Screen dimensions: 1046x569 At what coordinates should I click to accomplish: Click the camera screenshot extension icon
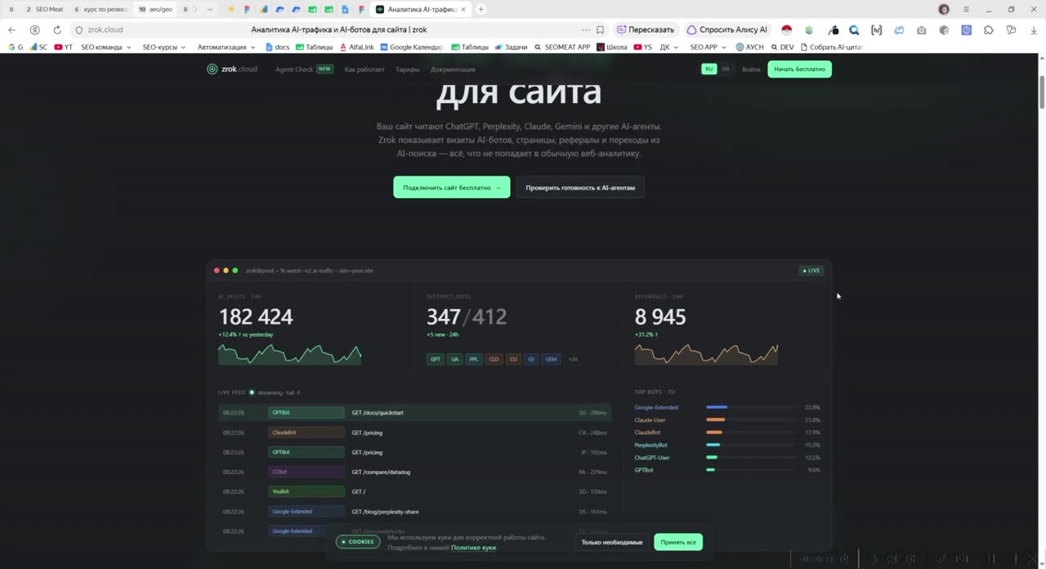tap(921, 30)
